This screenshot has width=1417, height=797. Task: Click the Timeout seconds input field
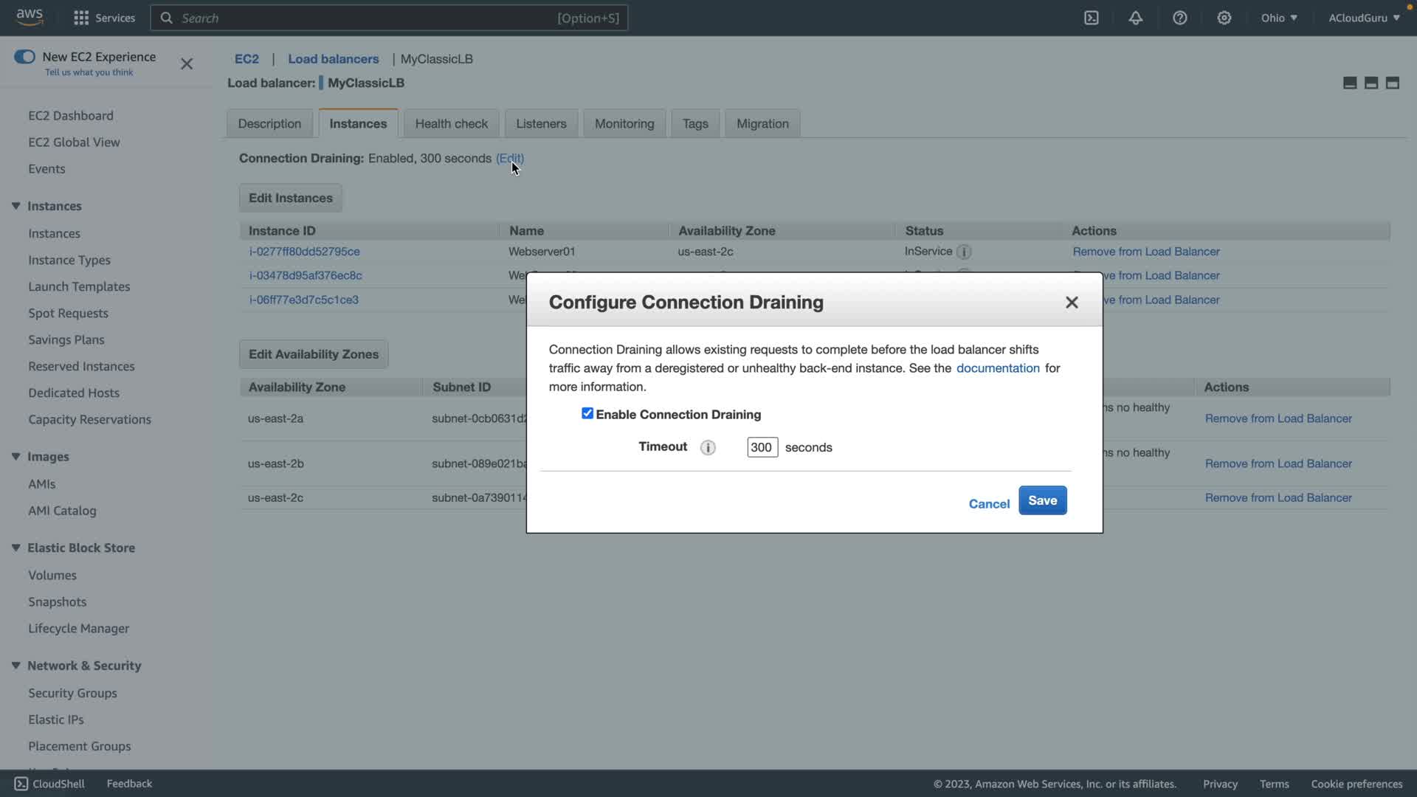click(x=762, y=447)
